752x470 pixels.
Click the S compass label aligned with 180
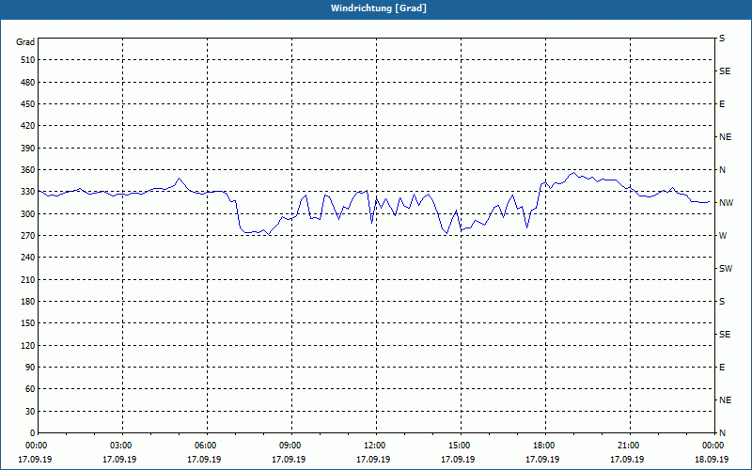tap(722, 302)
